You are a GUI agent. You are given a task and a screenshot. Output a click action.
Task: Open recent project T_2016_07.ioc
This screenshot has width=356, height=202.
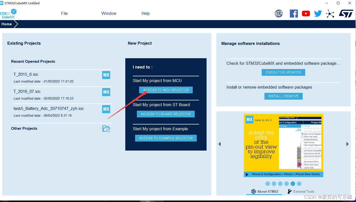(x=27, y=92)
